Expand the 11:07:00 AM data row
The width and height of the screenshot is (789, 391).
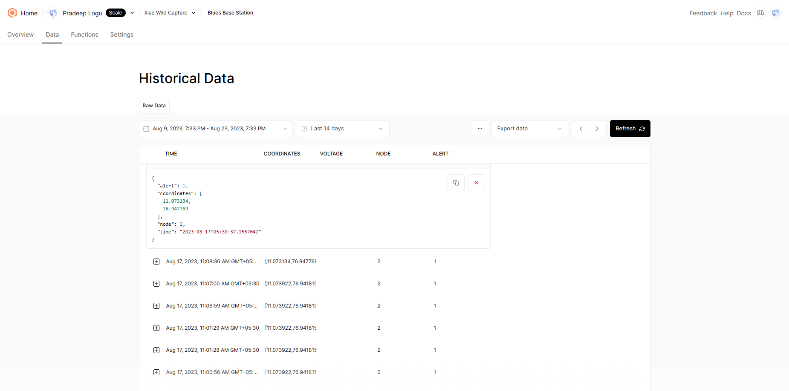pyautogui.click(x=156, y=284)
